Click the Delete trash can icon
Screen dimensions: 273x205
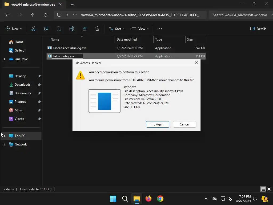(97, 29)
